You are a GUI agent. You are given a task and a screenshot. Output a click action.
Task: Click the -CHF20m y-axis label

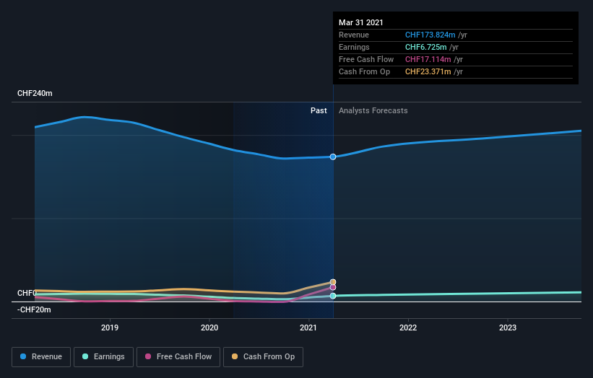pyautogui.click(x=34, y=309)
